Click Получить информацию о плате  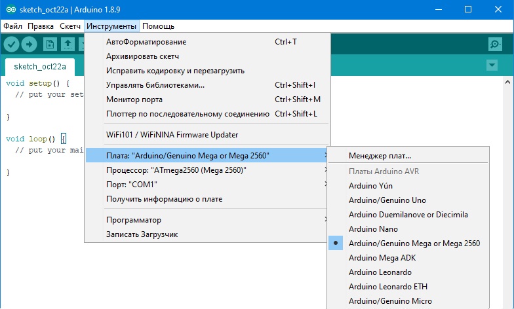click(x=207, y=199)
